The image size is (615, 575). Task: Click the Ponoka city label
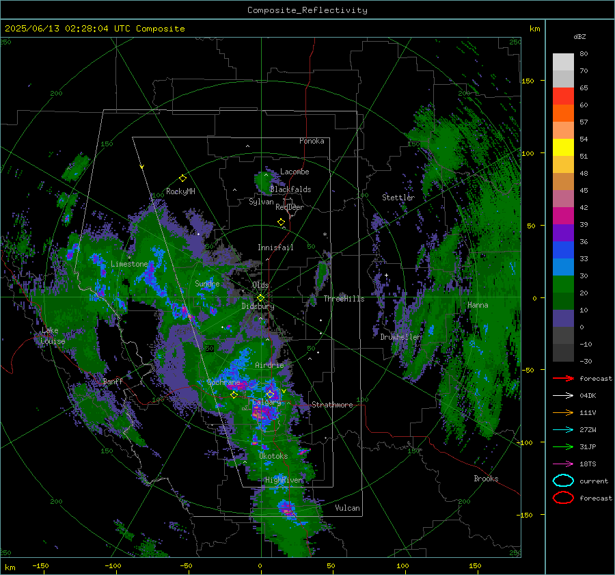[x=312, y=141]
